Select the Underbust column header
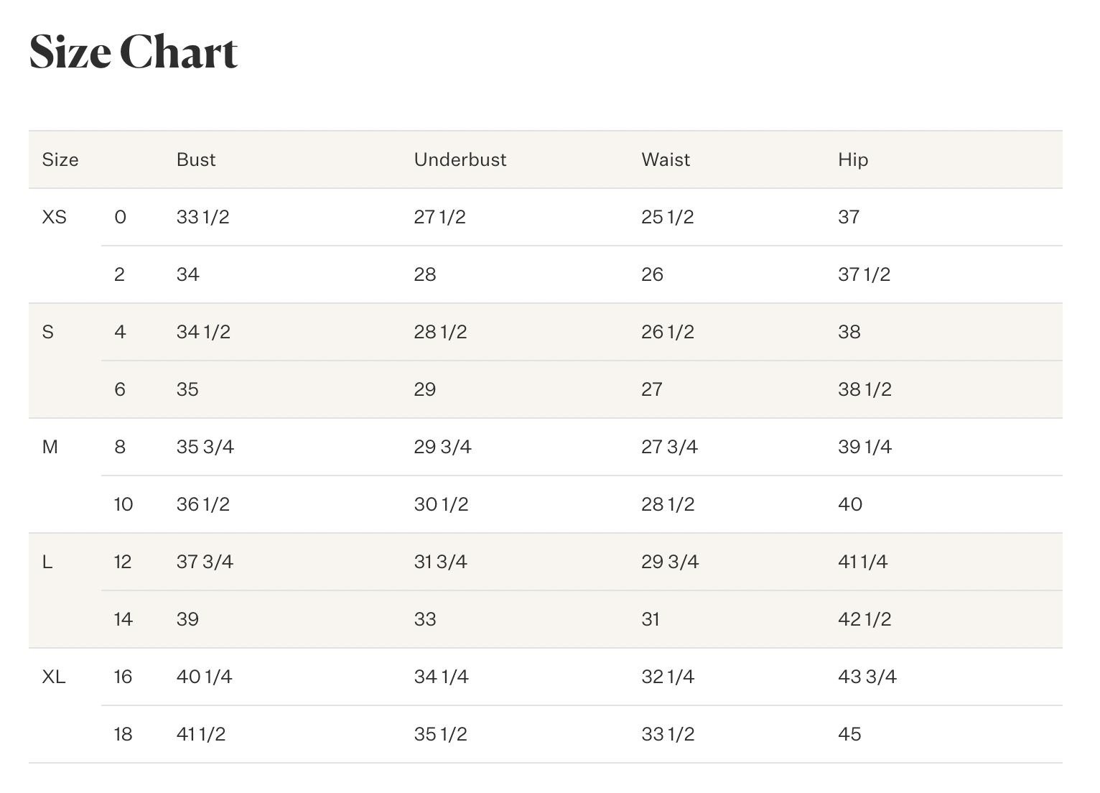Image resolution: width=1100 pixels, height=793 pixels. click(460, 159)
